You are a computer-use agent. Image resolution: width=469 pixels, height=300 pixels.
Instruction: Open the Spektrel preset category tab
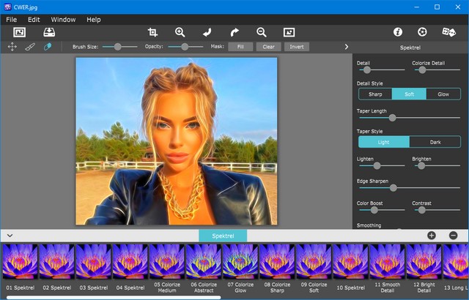point(223,236)
